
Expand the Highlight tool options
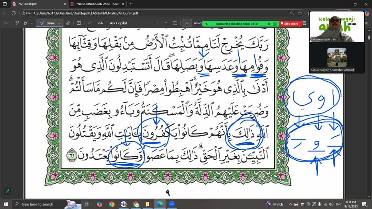[x=32, y=23]
